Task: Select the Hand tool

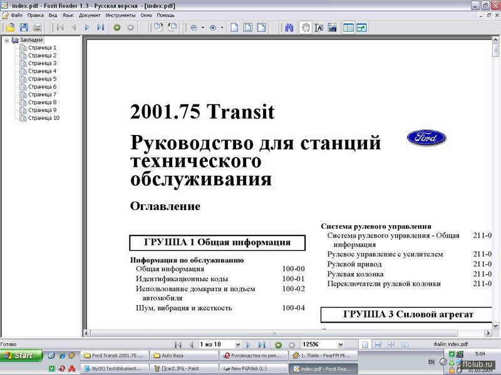Action: click(306, 27)
